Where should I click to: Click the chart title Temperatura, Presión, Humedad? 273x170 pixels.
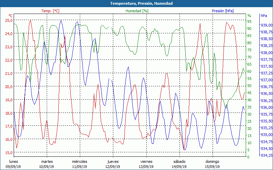141,3
